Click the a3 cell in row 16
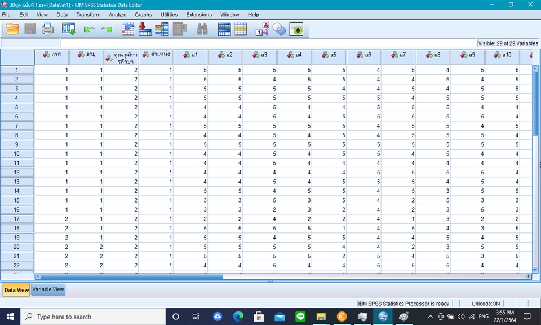This screenshot has height=325, width=541. [260, 210]
